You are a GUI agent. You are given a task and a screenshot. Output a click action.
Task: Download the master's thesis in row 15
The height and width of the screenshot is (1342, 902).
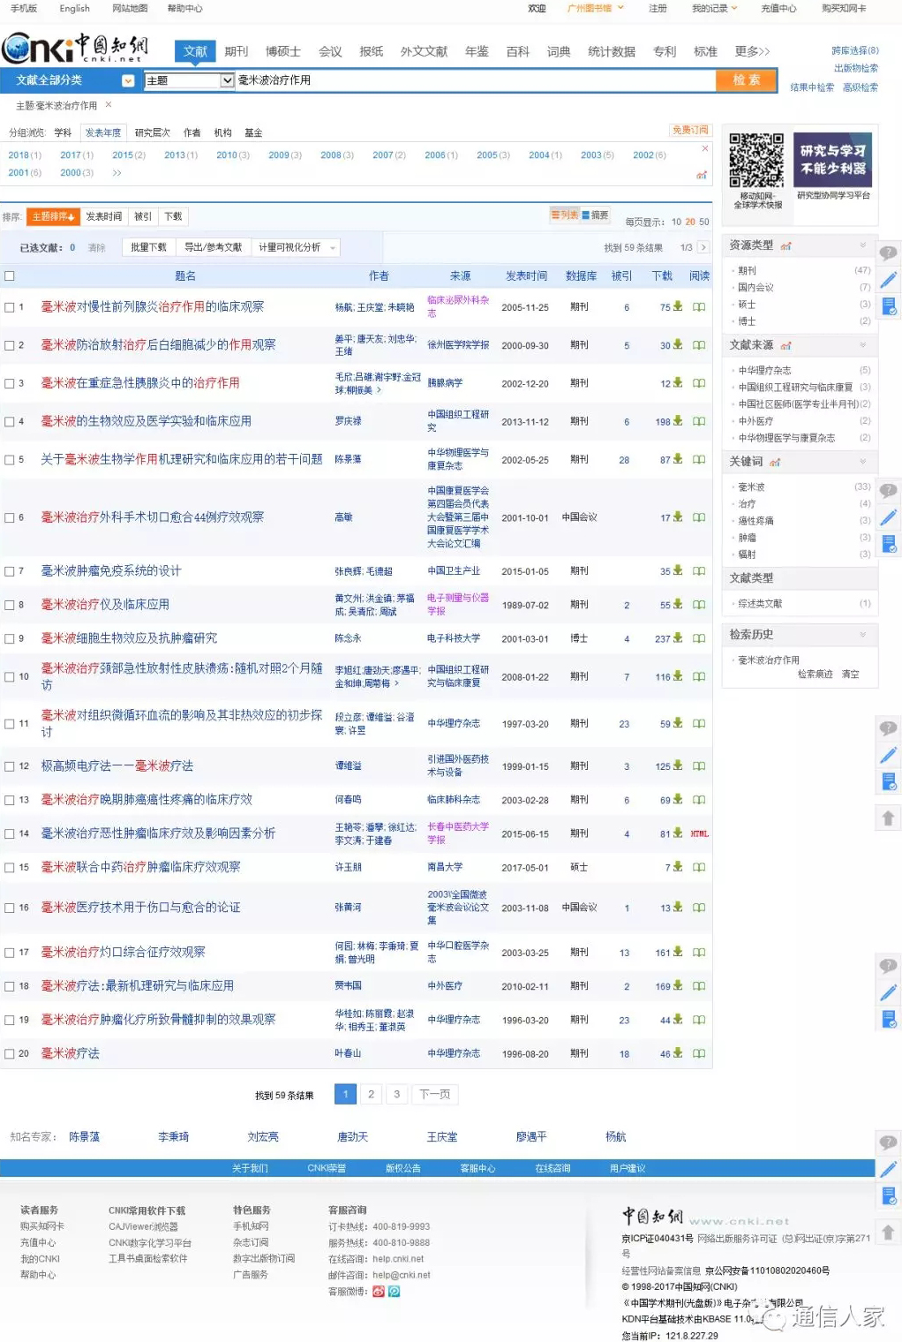(x=678, y=866)
